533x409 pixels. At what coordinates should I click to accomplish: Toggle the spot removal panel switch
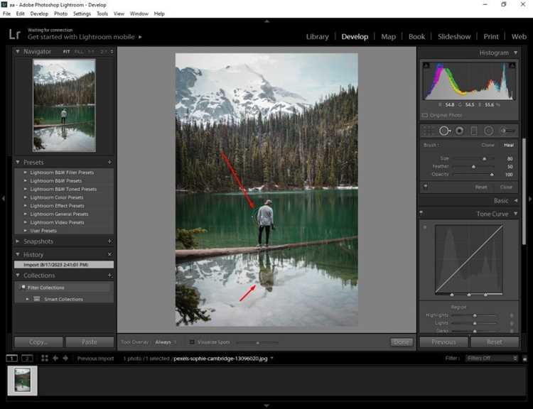click(x=425, y=187)
